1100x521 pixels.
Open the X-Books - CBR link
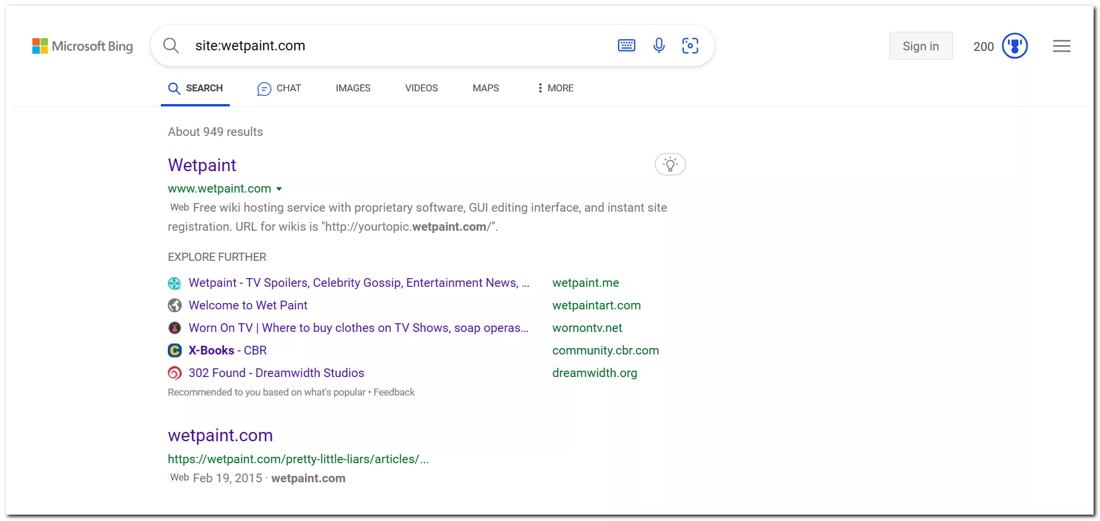(227, 350)
